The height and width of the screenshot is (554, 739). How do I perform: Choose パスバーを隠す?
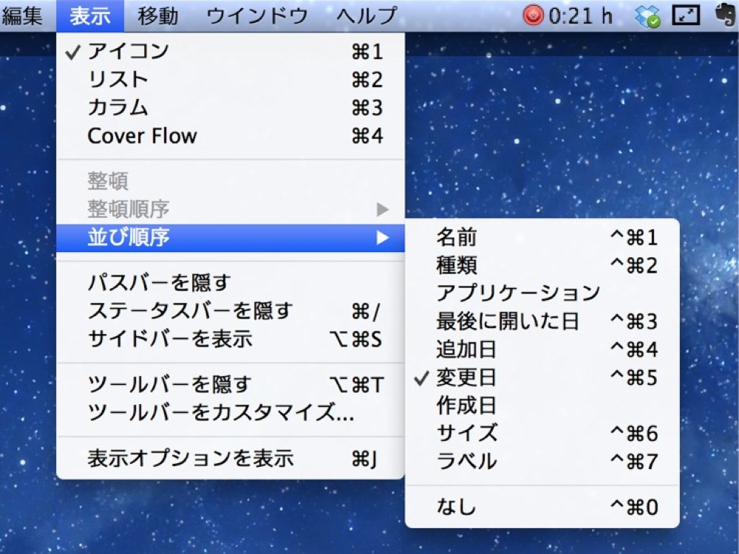(231, 283)
